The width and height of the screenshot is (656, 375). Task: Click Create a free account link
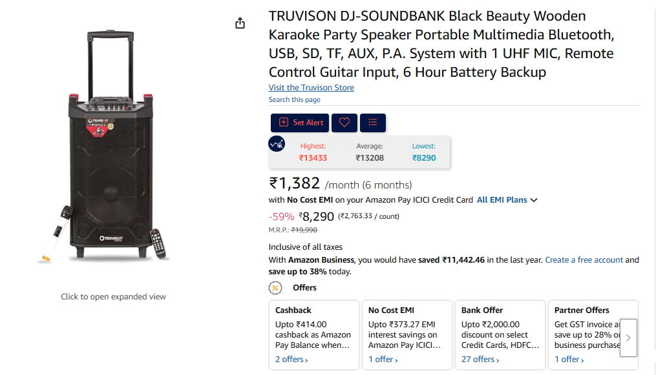[584, 260]
